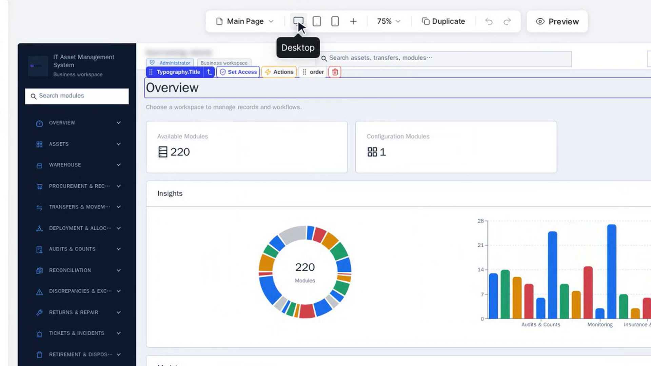Expand the OVERVIEW section chevron
Viewport: 651px width, 366px height.
point(119,123)
